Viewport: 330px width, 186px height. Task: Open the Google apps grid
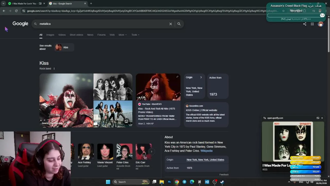(x=312, y=24)
